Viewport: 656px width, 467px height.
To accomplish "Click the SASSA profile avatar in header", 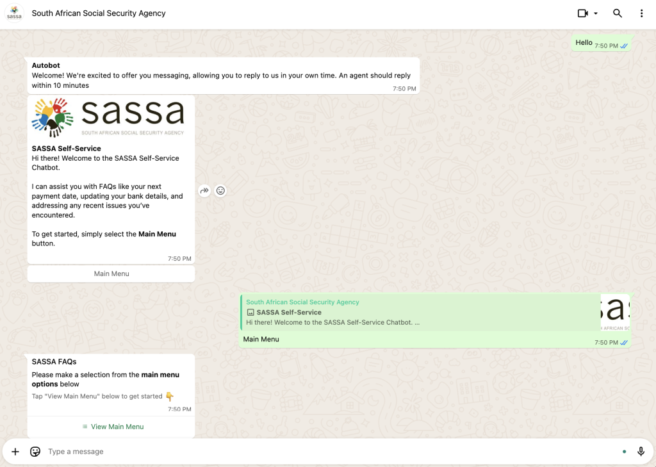I will pos(14,13).
